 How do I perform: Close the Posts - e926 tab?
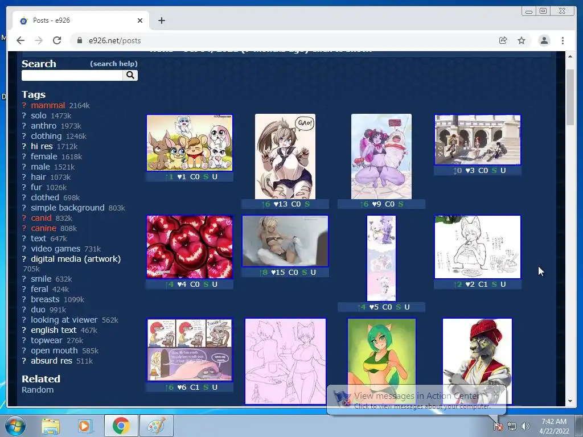[x=140, y=20]
